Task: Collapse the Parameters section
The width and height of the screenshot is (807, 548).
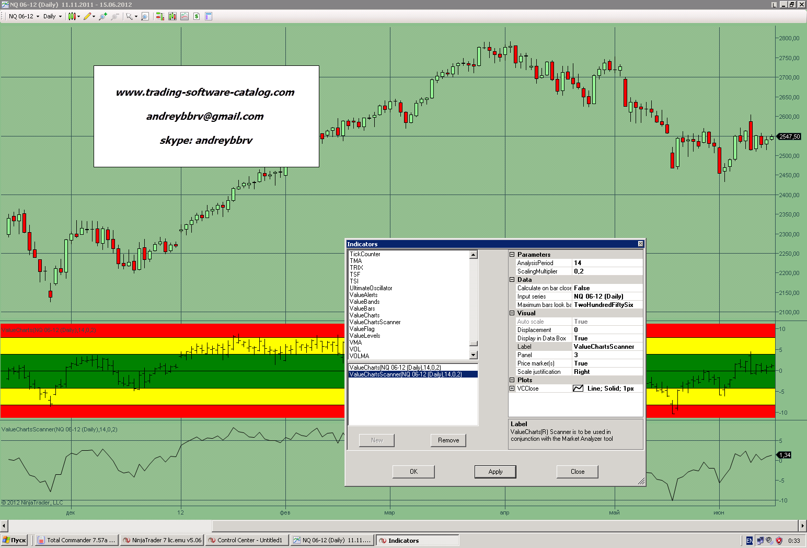Action: click(512, 255)
